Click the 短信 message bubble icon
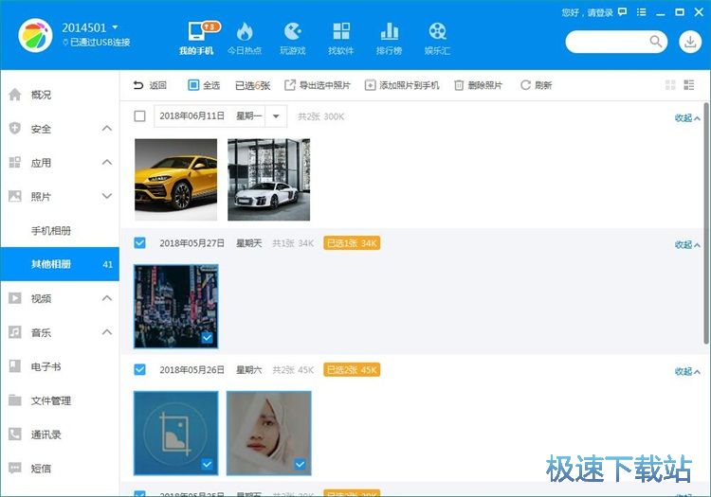 click(15, 468)
